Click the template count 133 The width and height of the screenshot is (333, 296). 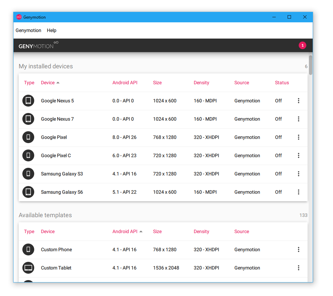(x=303, y=215)
